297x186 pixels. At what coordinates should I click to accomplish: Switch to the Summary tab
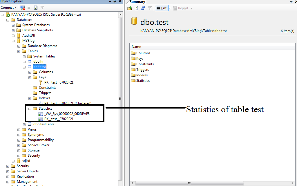(x=137, y=2)
